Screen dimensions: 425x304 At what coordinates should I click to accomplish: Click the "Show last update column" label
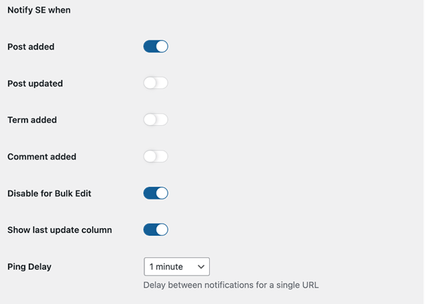point(59,230)
